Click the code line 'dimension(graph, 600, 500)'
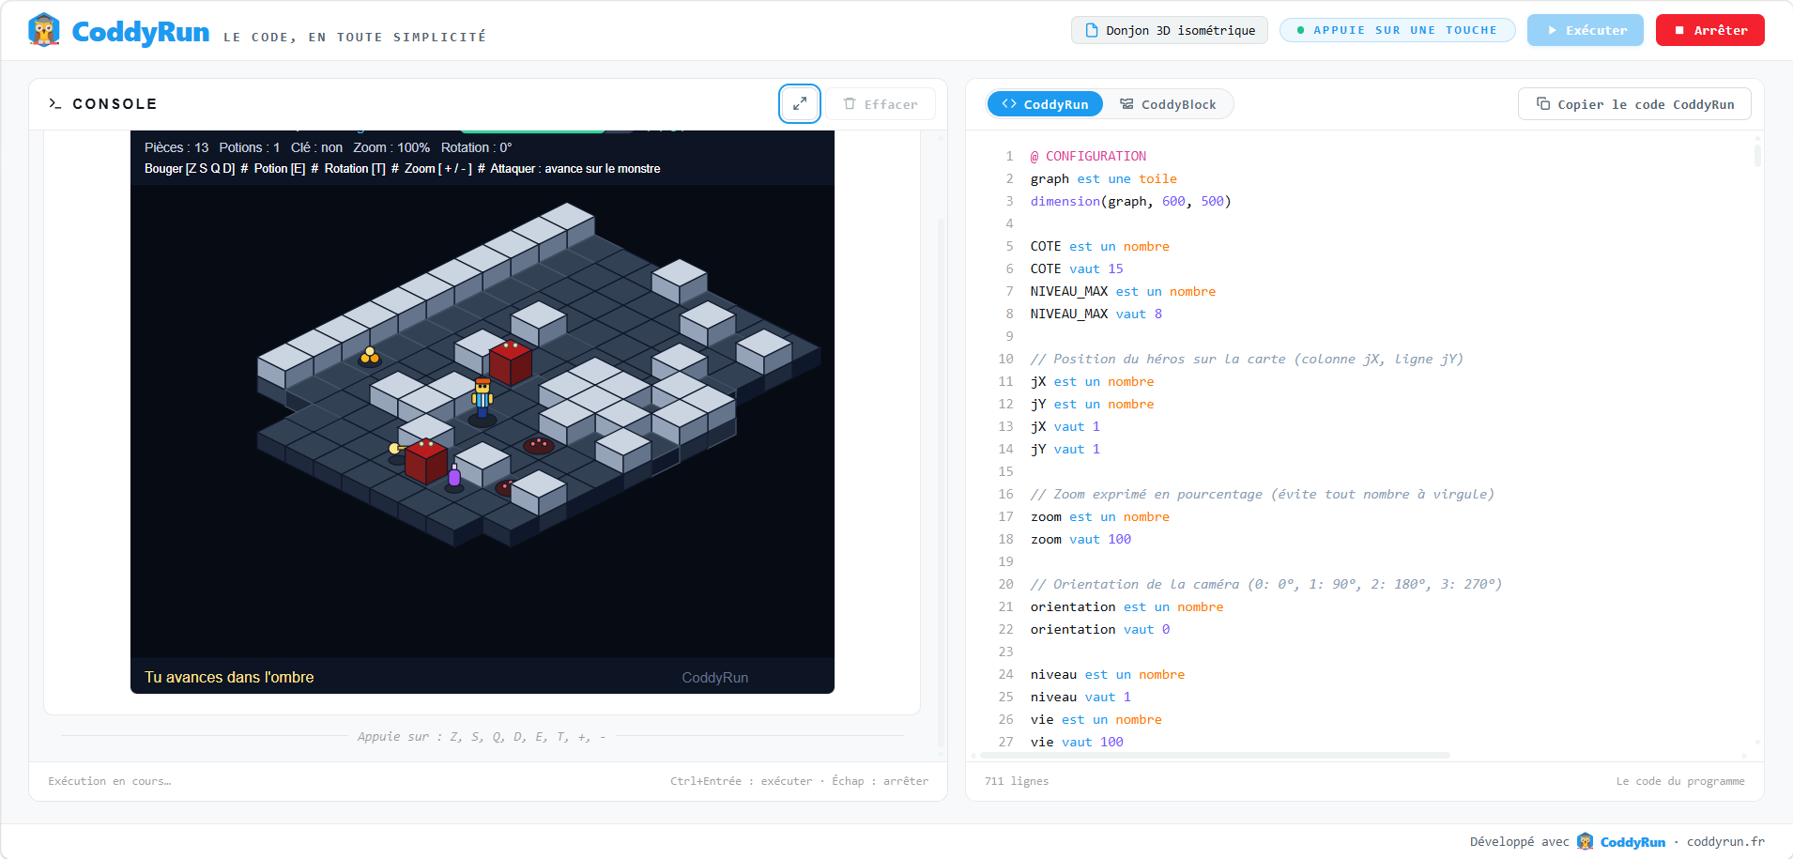 1130,201
